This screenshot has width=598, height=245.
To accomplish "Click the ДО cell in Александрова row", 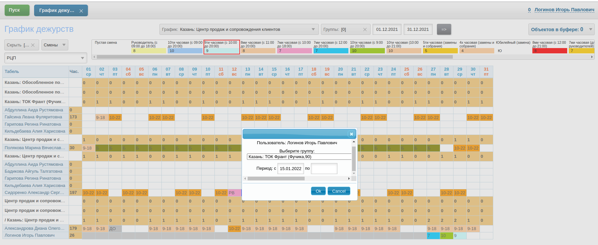I will pyautogui.click(x=115, y=229).
